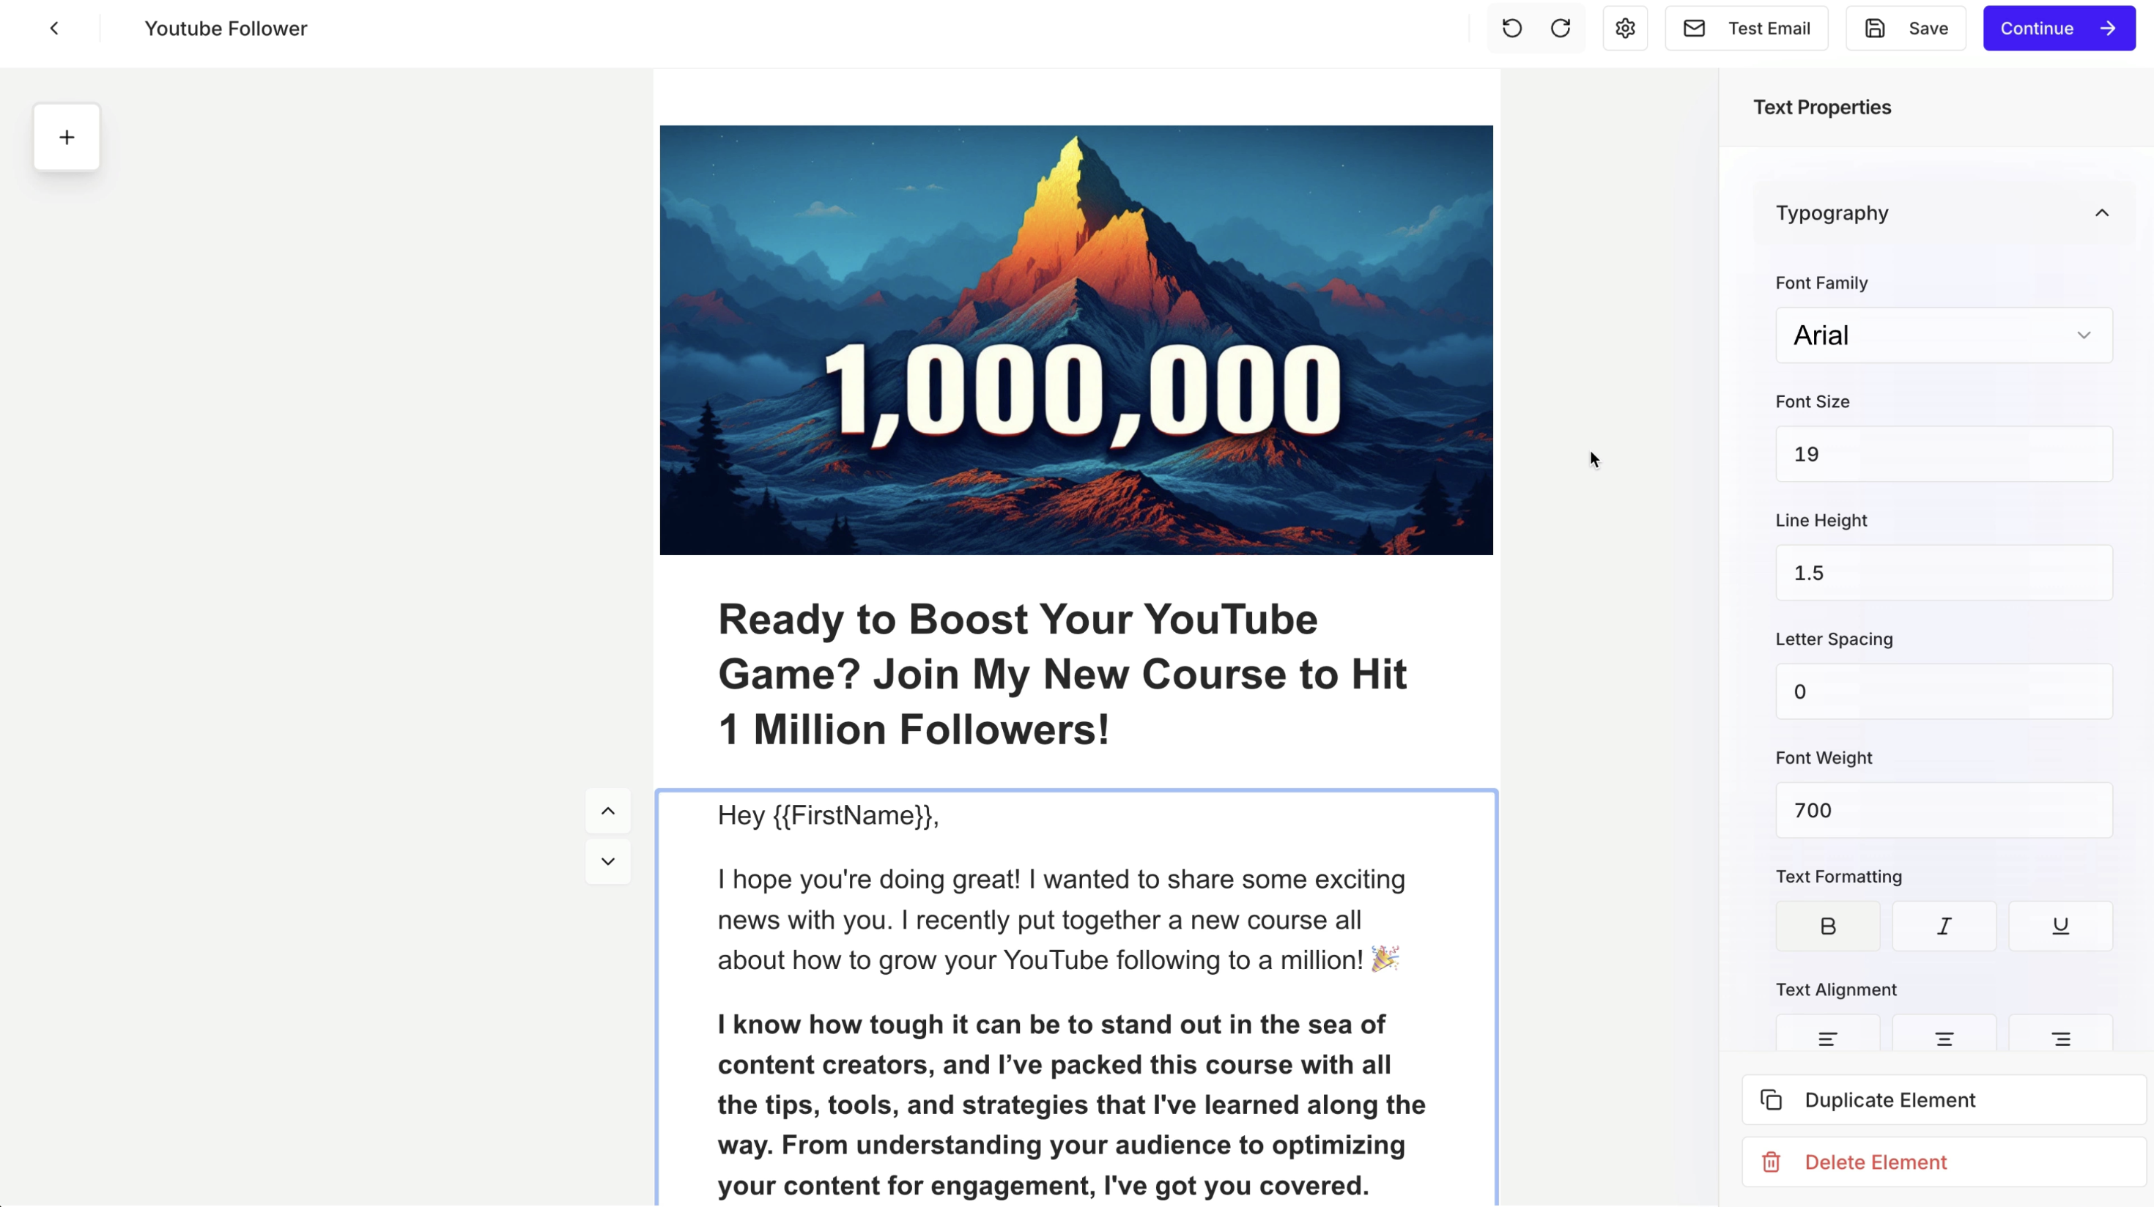Screen dimensions: 2154x1207
Task: Edit the Font Weight field with 700
Action: coord(1943,810)
